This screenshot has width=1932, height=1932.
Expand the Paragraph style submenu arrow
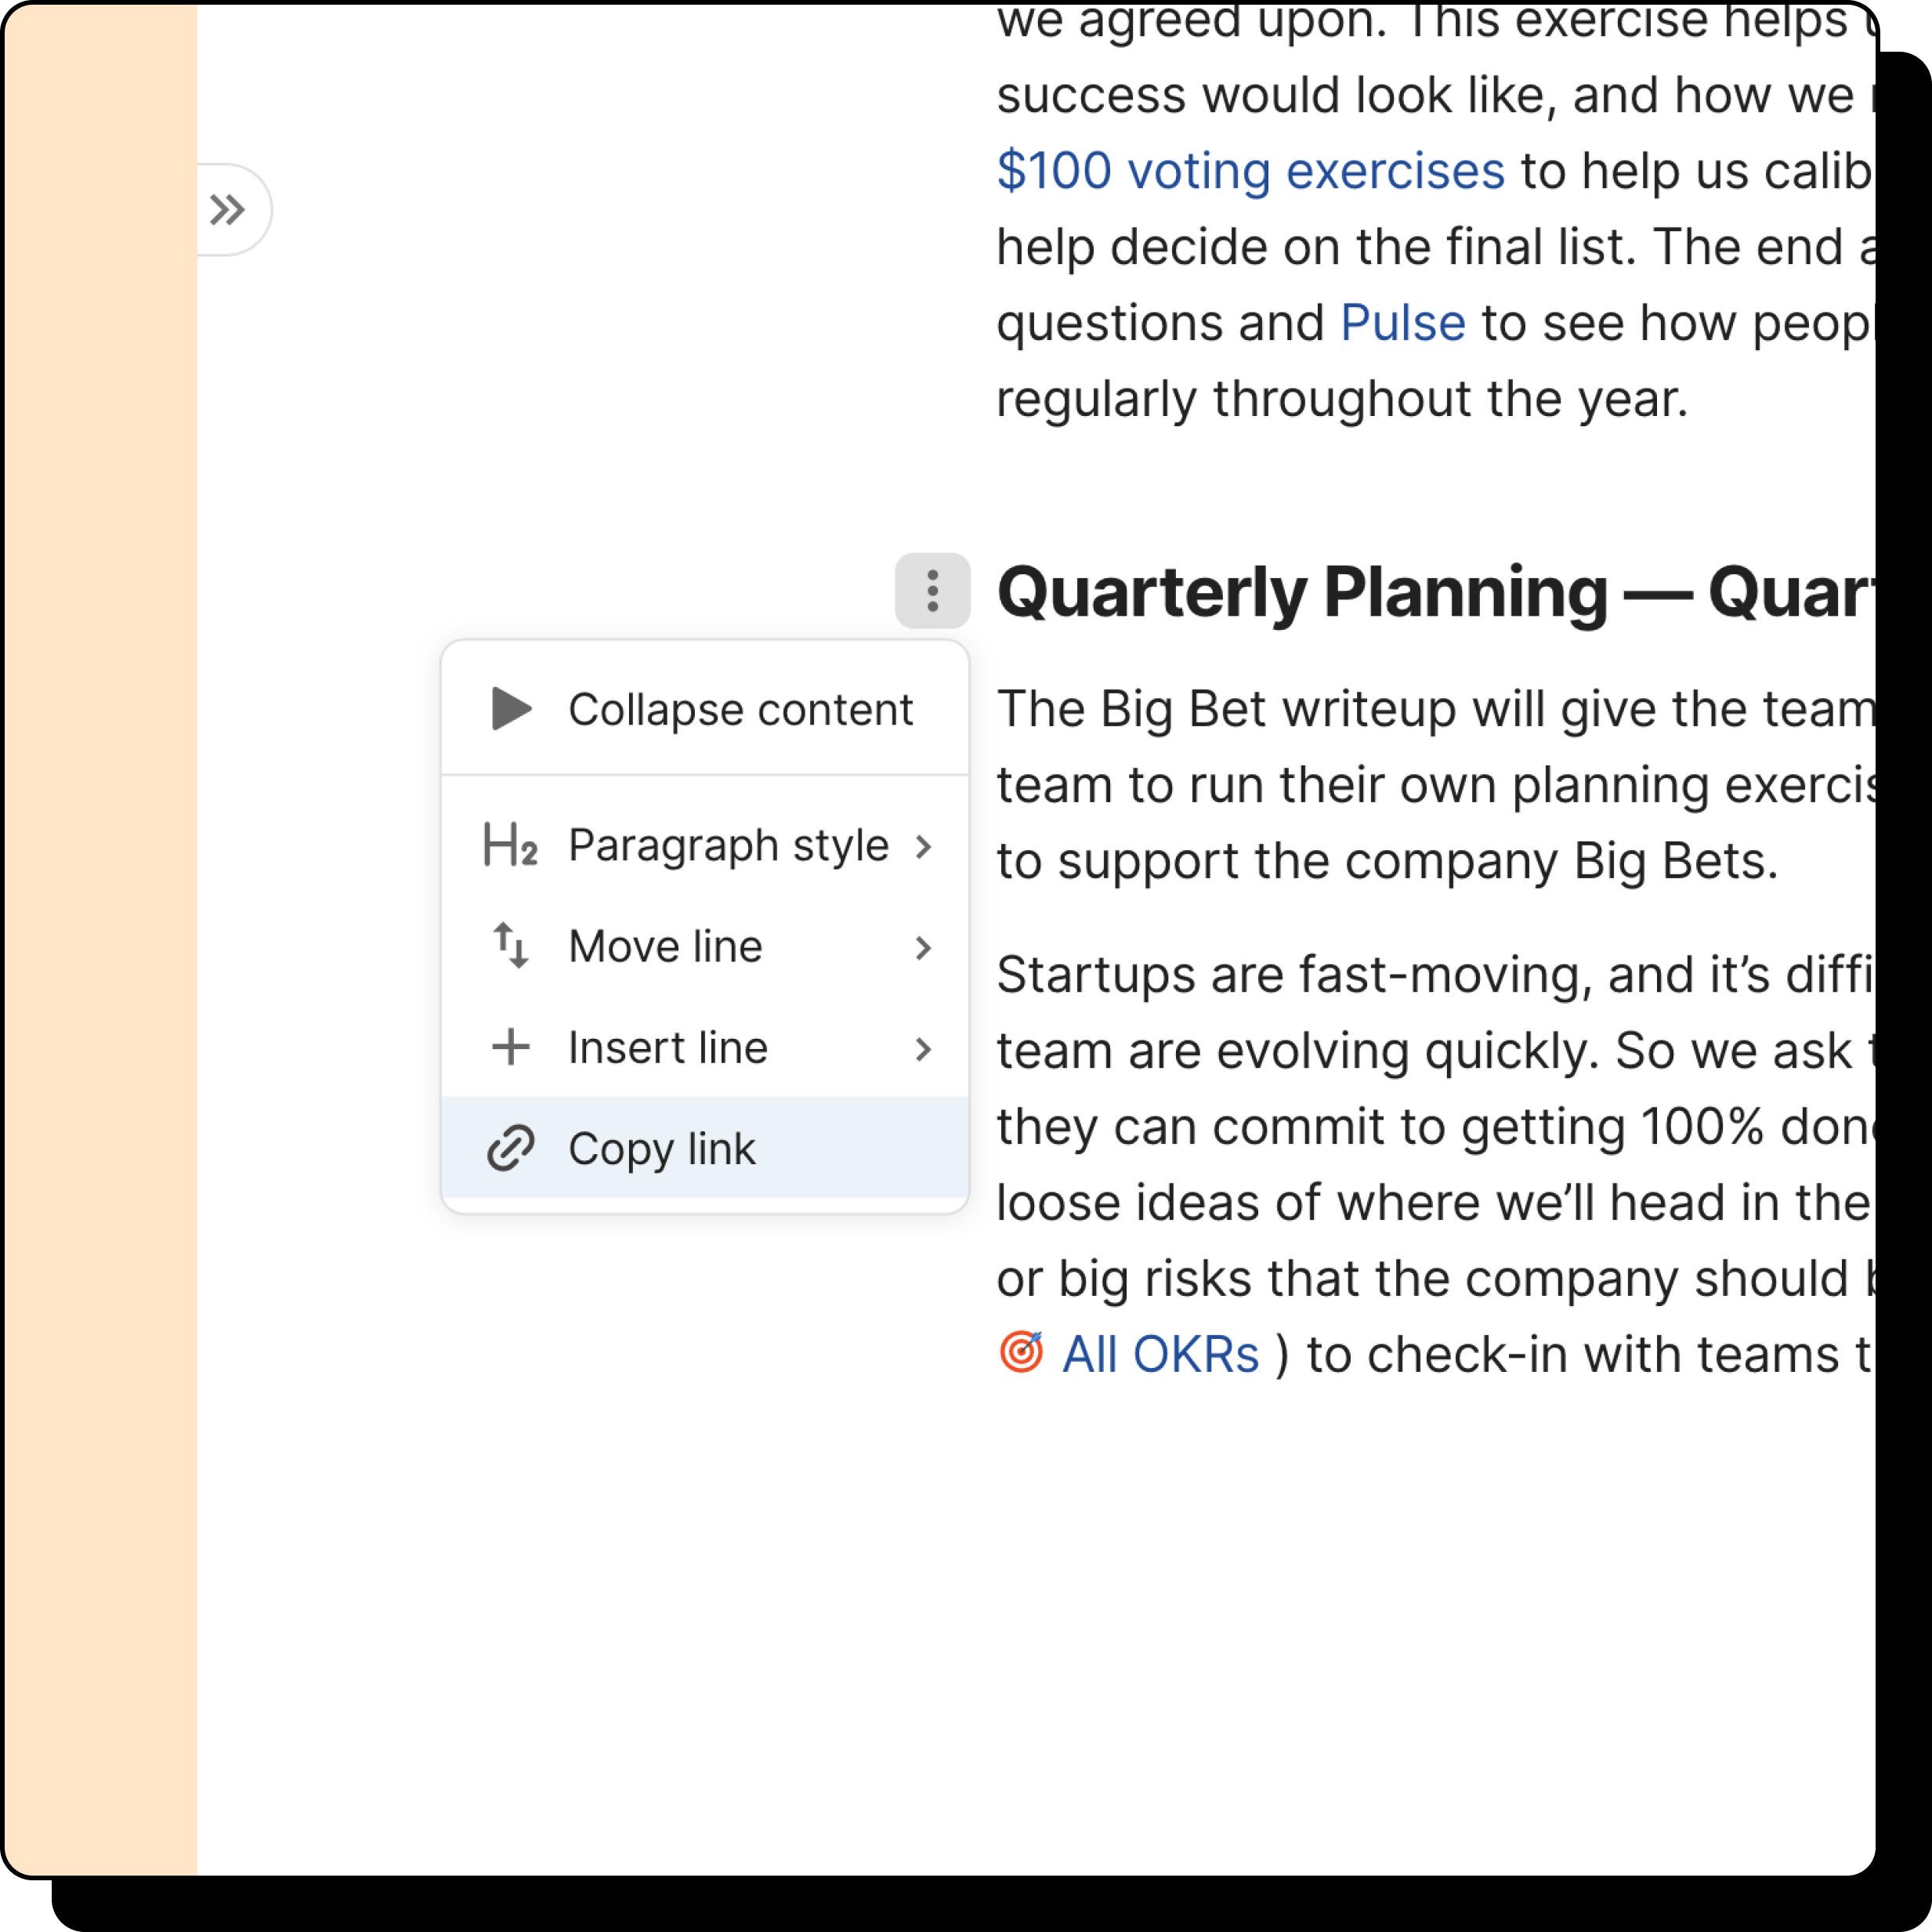coord(923,847)
